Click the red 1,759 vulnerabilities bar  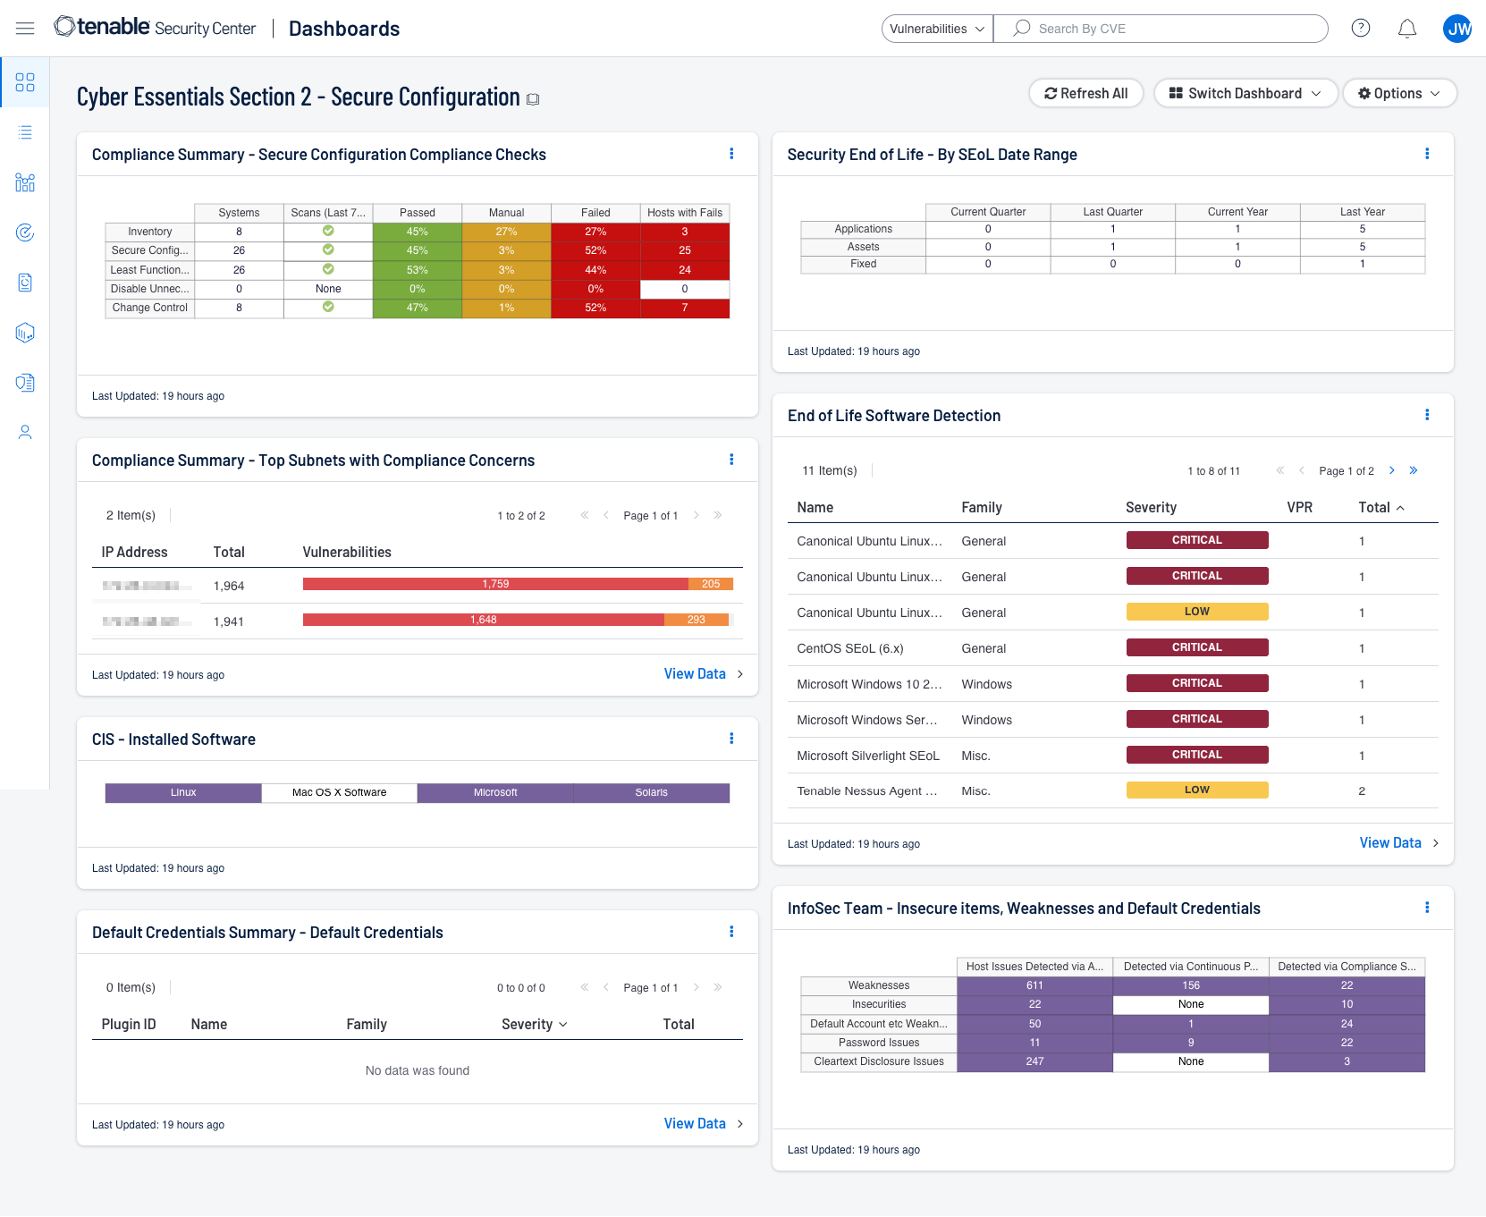495,584
